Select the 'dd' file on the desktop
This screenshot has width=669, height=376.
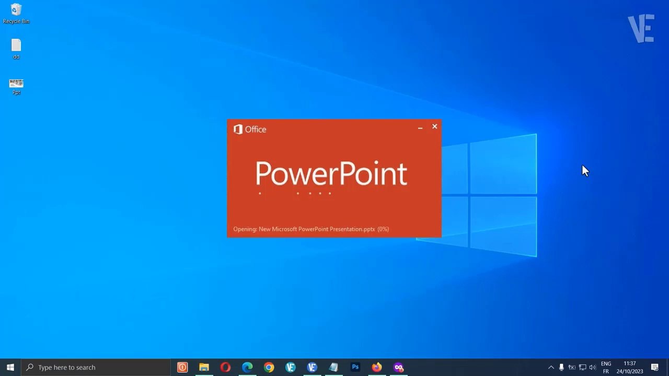click(x=16, y=50)
